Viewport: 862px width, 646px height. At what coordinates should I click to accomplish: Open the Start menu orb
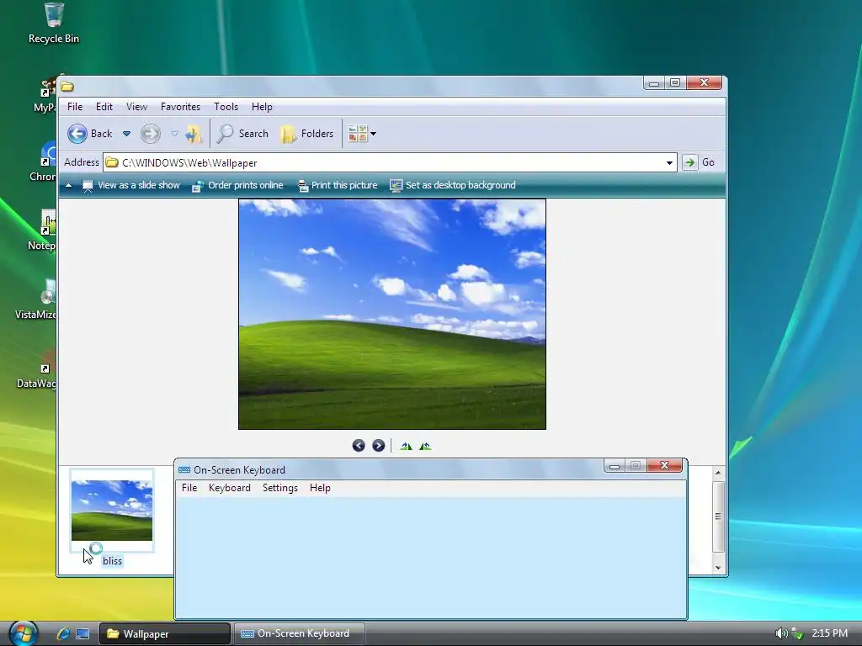point(23,633)
